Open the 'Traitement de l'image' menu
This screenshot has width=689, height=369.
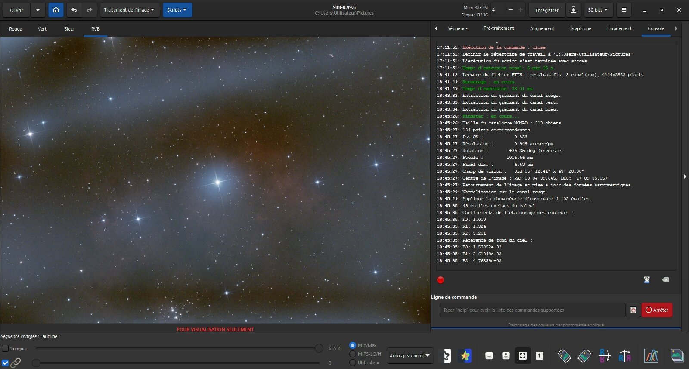pos(130,10)
